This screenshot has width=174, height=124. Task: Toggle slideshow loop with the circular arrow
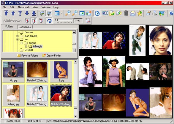point(49,21)
